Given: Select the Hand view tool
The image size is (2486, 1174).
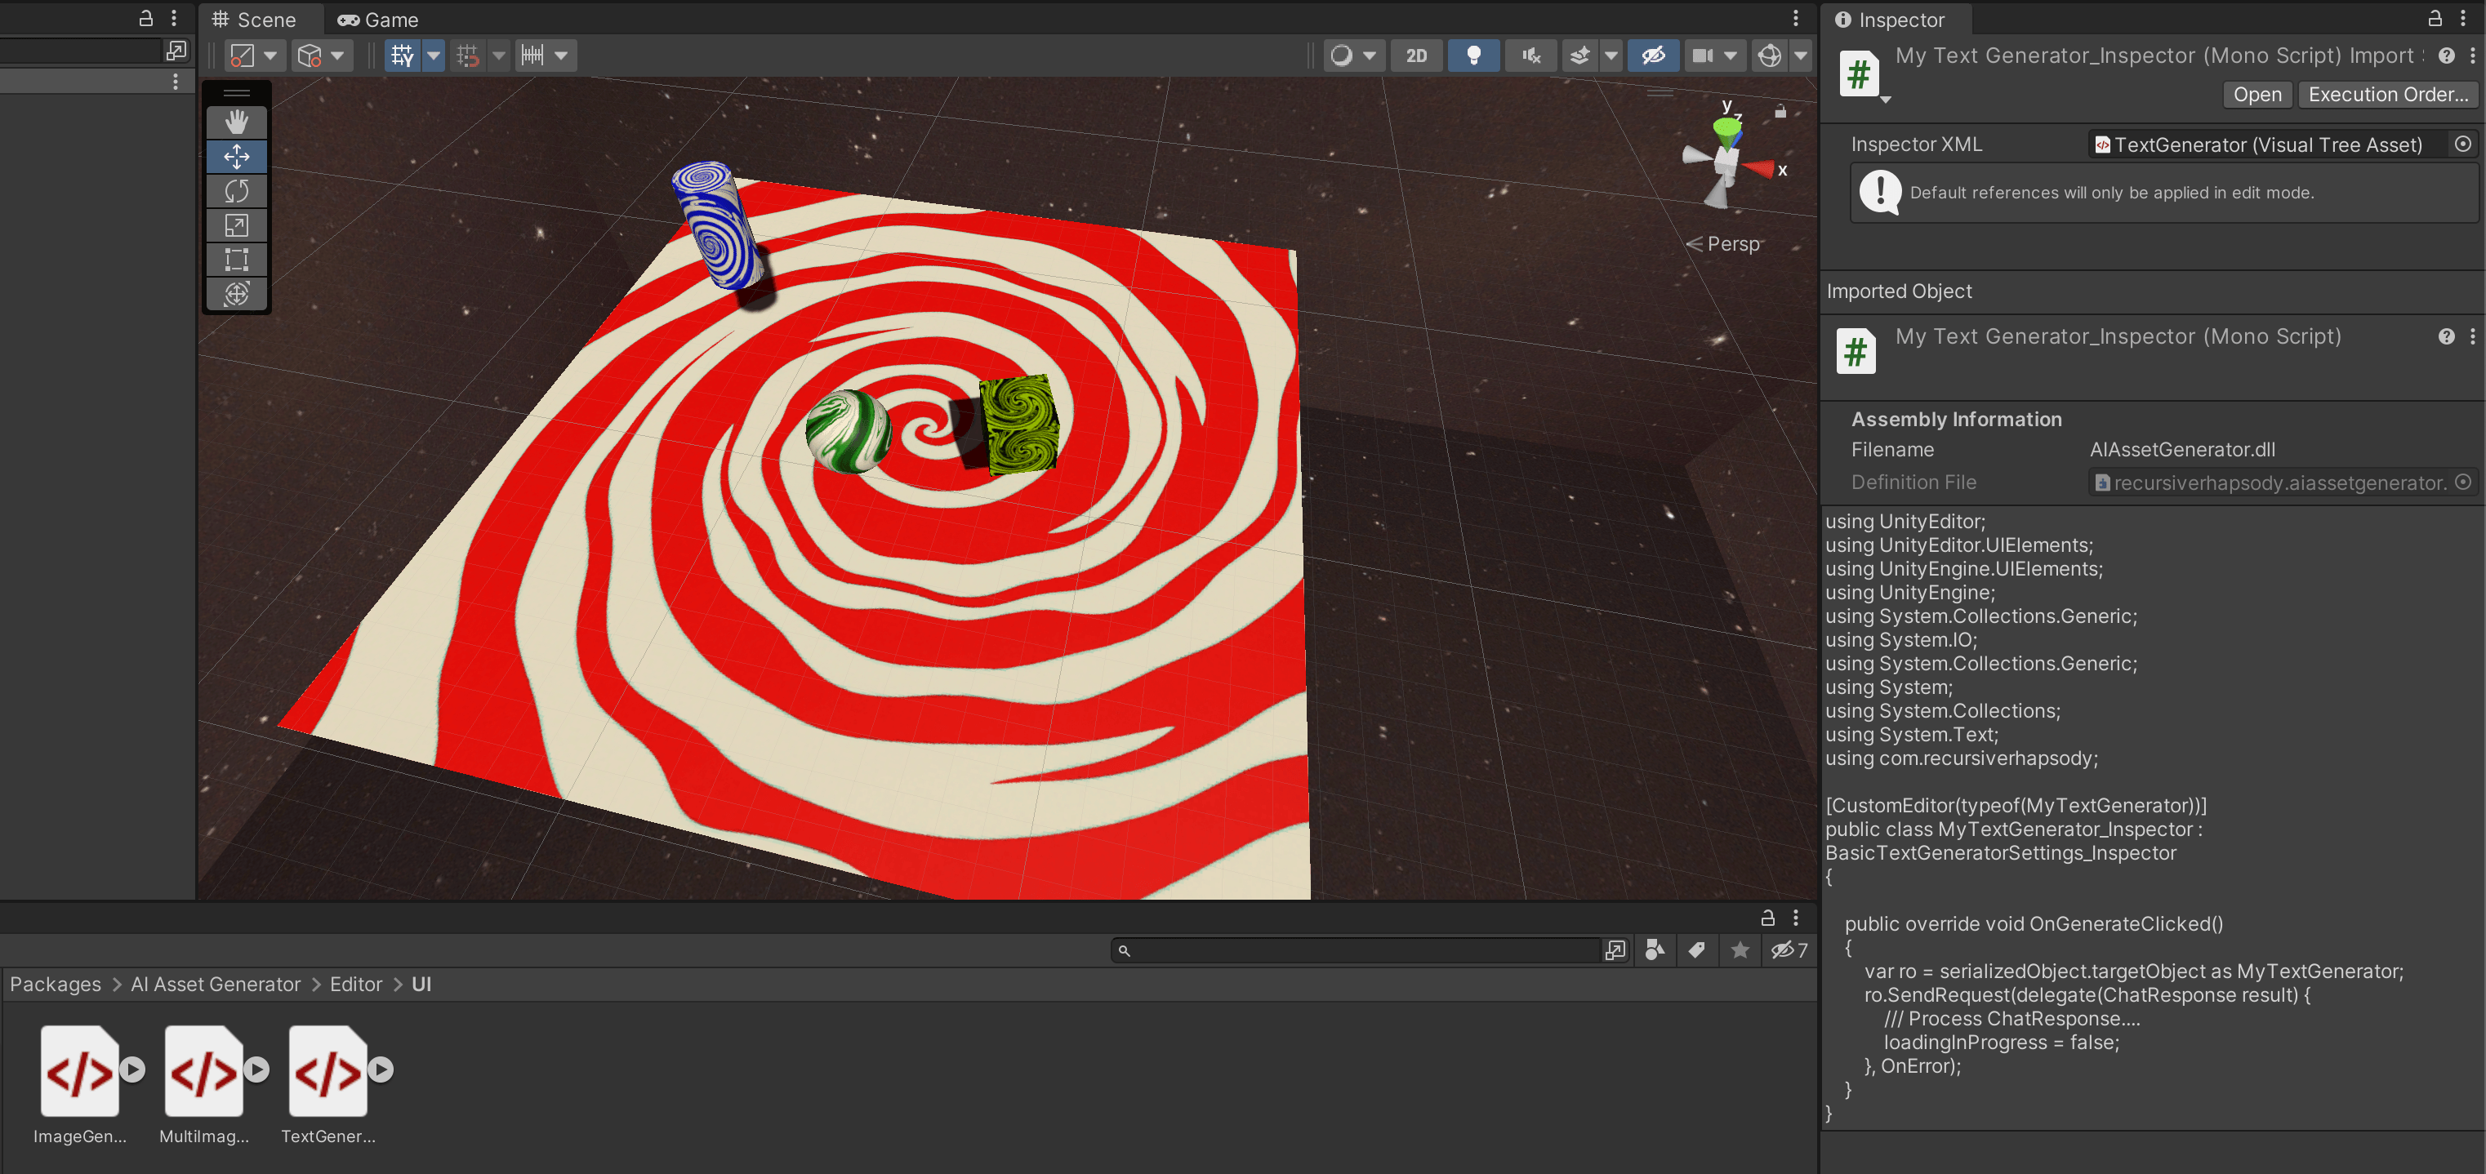Looking at the screenshot, I should coord(237,122).
